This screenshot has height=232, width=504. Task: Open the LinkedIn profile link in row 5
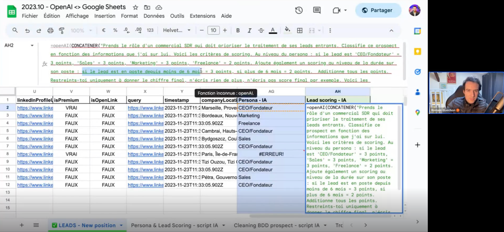click(35, 131)
